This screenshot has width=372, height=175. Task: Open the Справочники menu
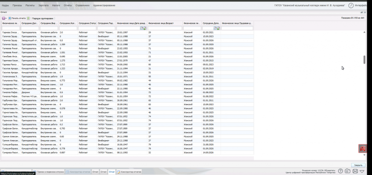coord(82,5)
